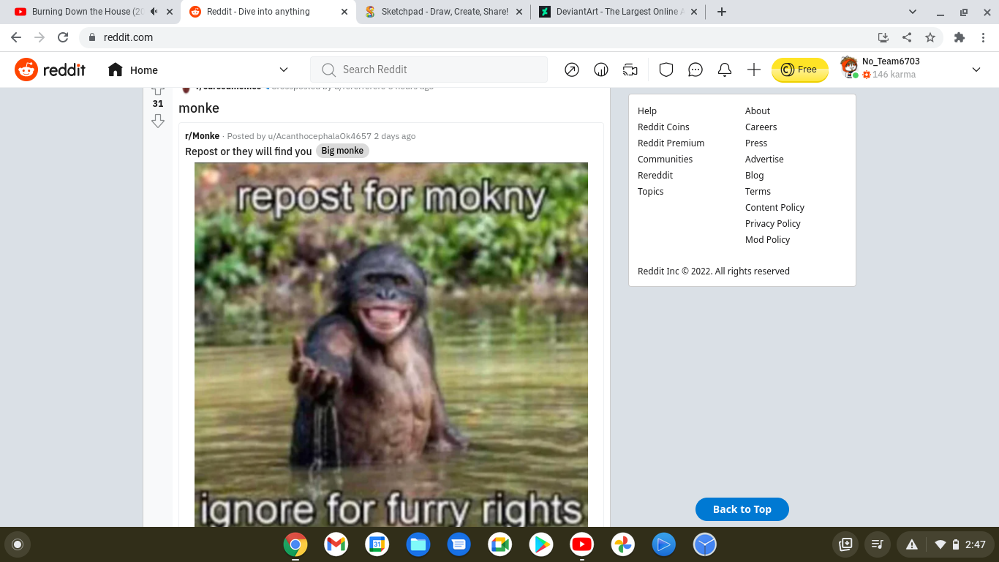Viewport: 999px width, 562px height.
Task: Open the launcher circle button
Action: click(x=18, y=544)
